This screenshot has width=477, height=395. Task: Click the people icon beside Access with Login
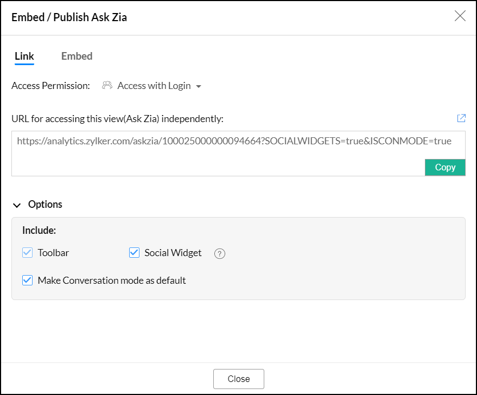pyautogui.click(x=107, y=85)
